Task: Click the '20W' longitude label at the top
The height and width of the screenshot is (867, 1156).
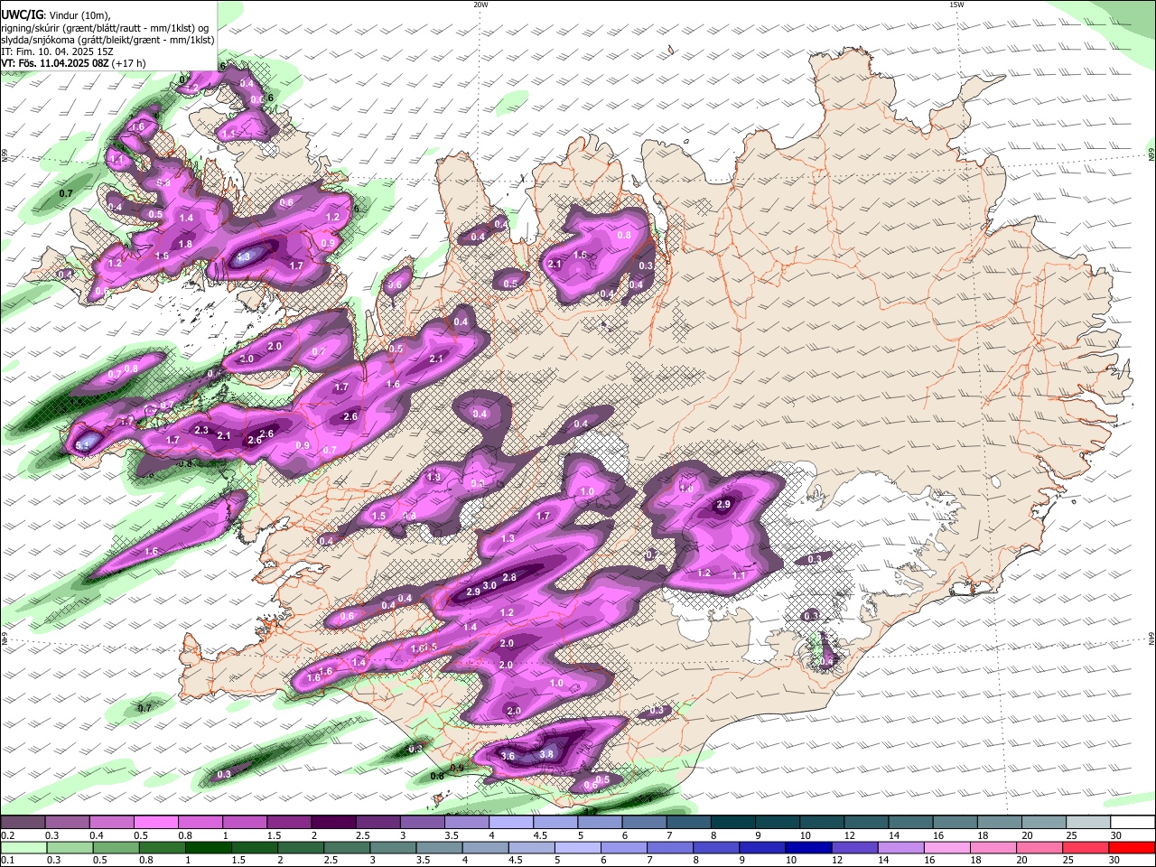Action: [x=480, y=5]
